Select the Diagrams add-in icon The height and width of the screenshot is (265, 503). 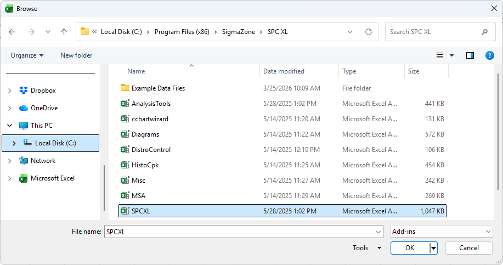click(125, 134)
